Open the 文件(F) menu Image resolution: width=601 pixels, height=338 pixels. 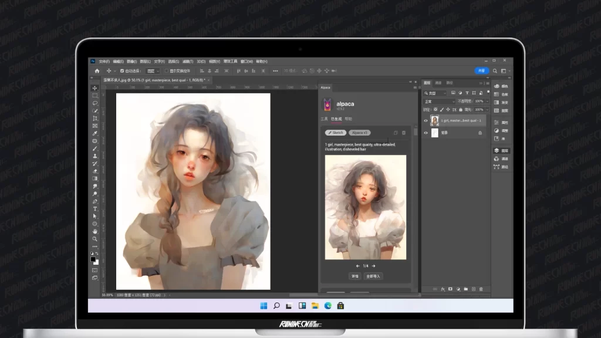pyautogui.click(x=104, y=61)
